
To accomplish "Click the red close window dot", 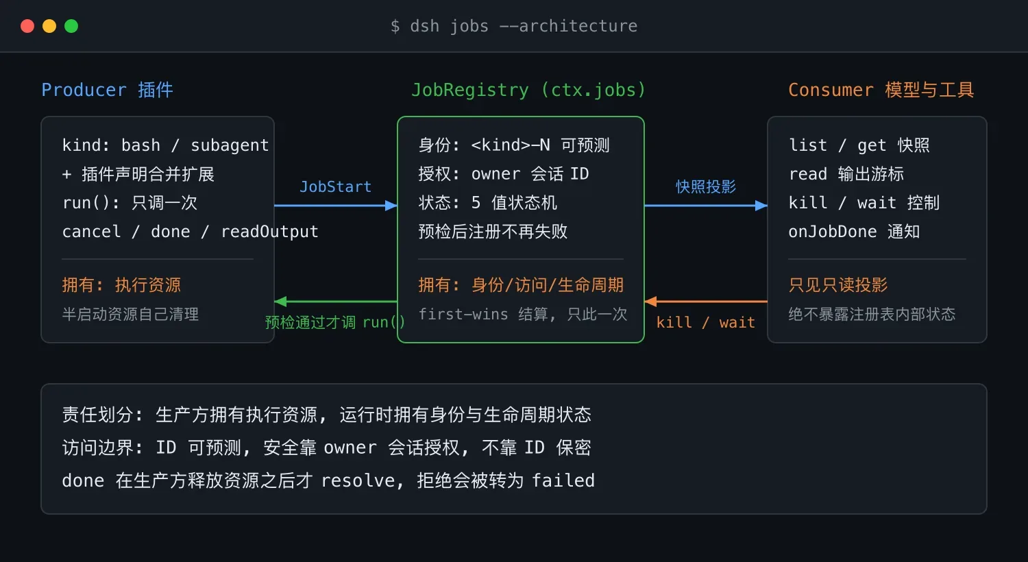I will pos(27,26).
